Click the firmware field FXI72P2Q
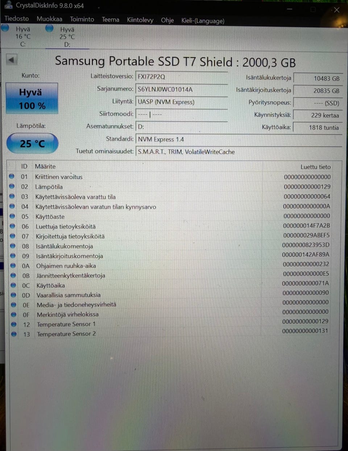This screenshot has width=348, height=451. click(x=182, y=77)
